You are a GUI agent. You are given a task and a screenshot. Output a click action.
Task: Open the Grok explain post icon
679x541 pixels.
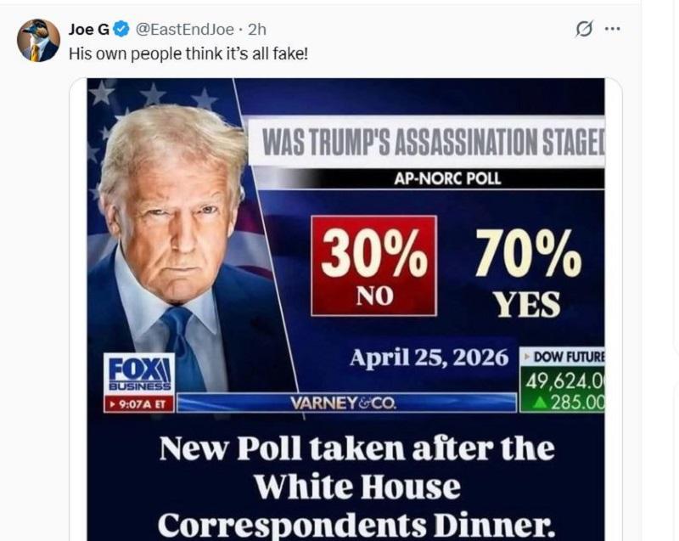584,29
